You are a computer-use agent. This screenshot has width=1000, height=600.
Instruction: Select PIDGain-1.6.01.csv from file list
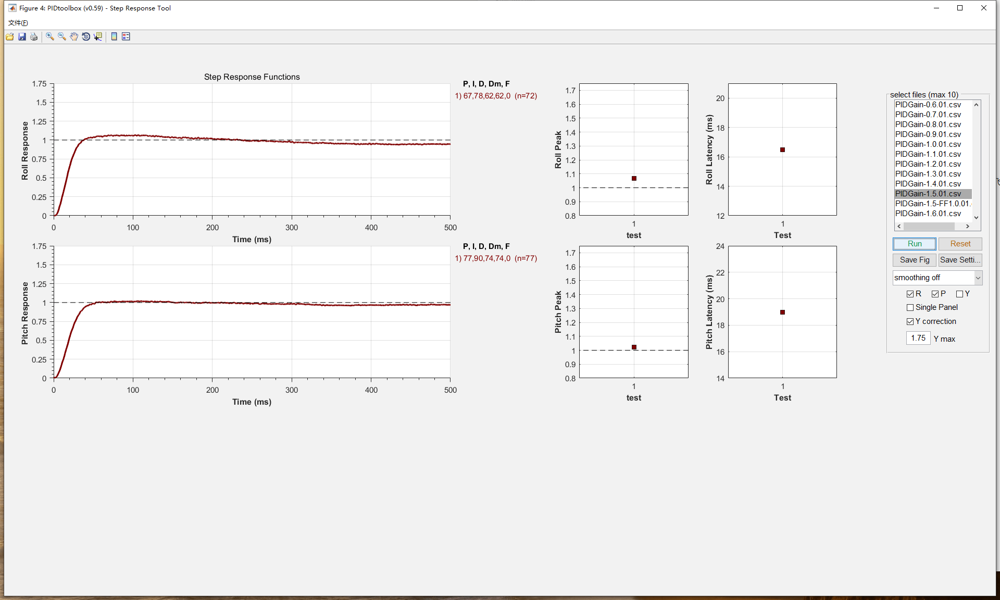point(929,214)
